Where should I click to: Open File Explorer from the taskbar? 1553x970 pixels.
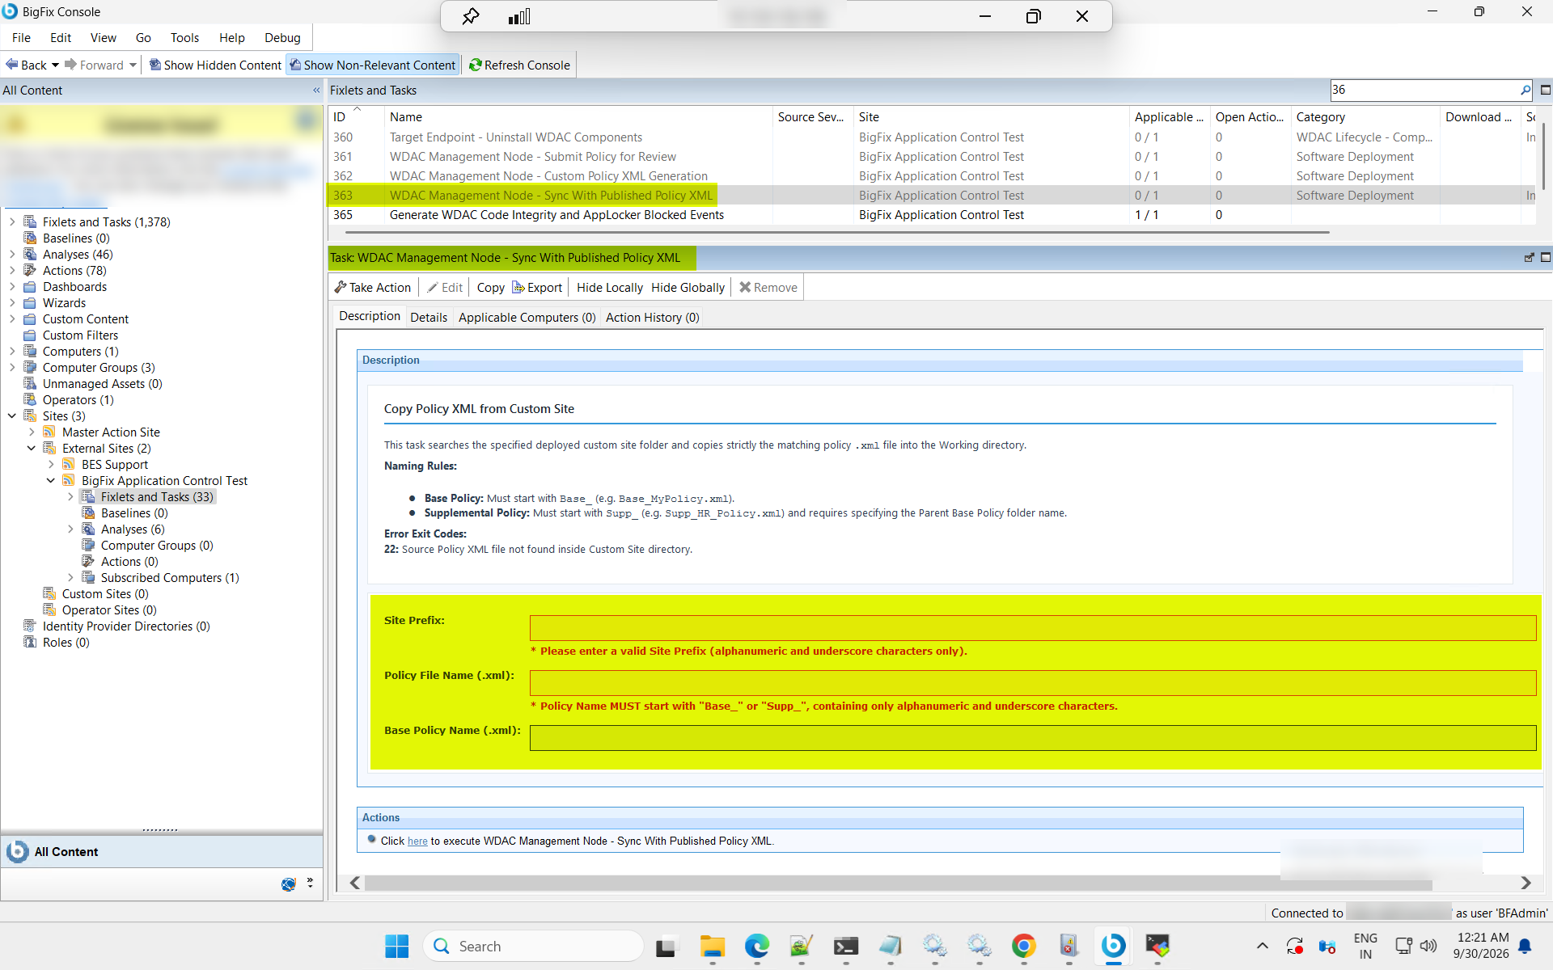click(x=713, y=946)
